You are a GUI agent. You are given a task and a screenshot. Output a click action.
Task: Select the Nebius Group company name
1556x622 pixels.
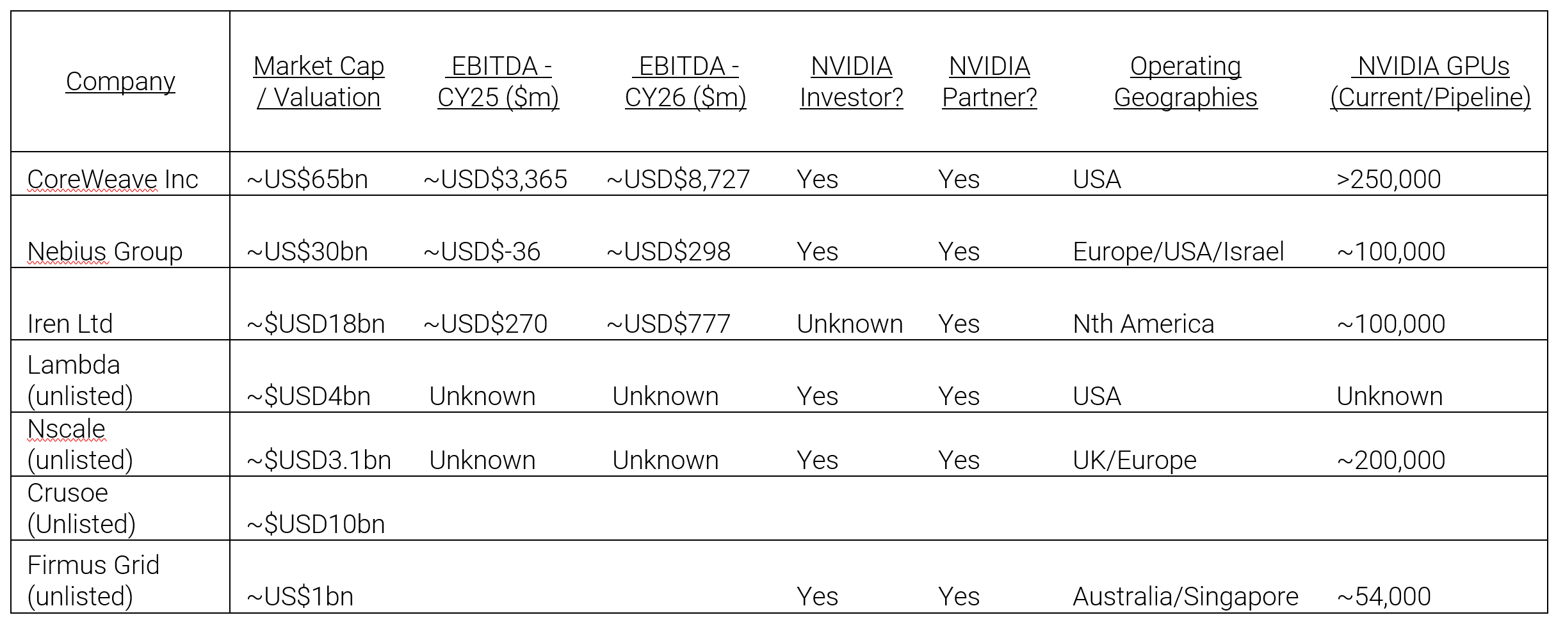tap(105, 251)
